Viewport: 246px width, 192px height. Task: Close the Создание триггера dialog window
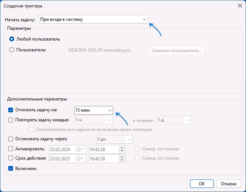click(238, 5)
